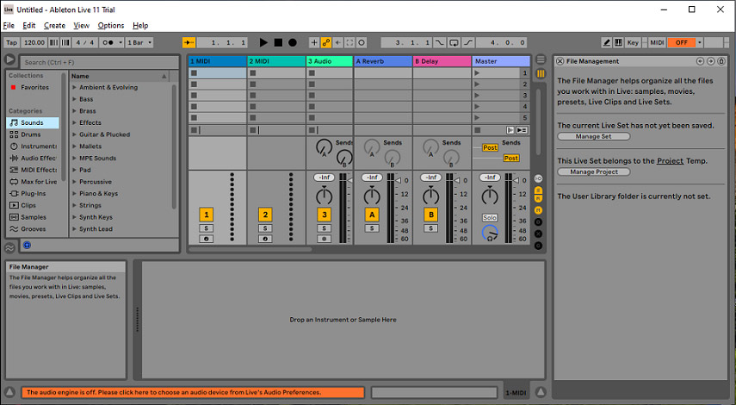Viewport: 736px width, 405px height.
Task: Click Master Preview/Cue volume blue knob
Action: tap(490, 233)
